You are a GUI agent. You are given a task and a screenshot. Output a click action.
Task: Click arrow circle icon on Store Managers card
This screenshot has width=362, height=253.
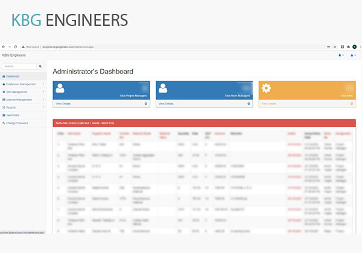coord(249,104)
